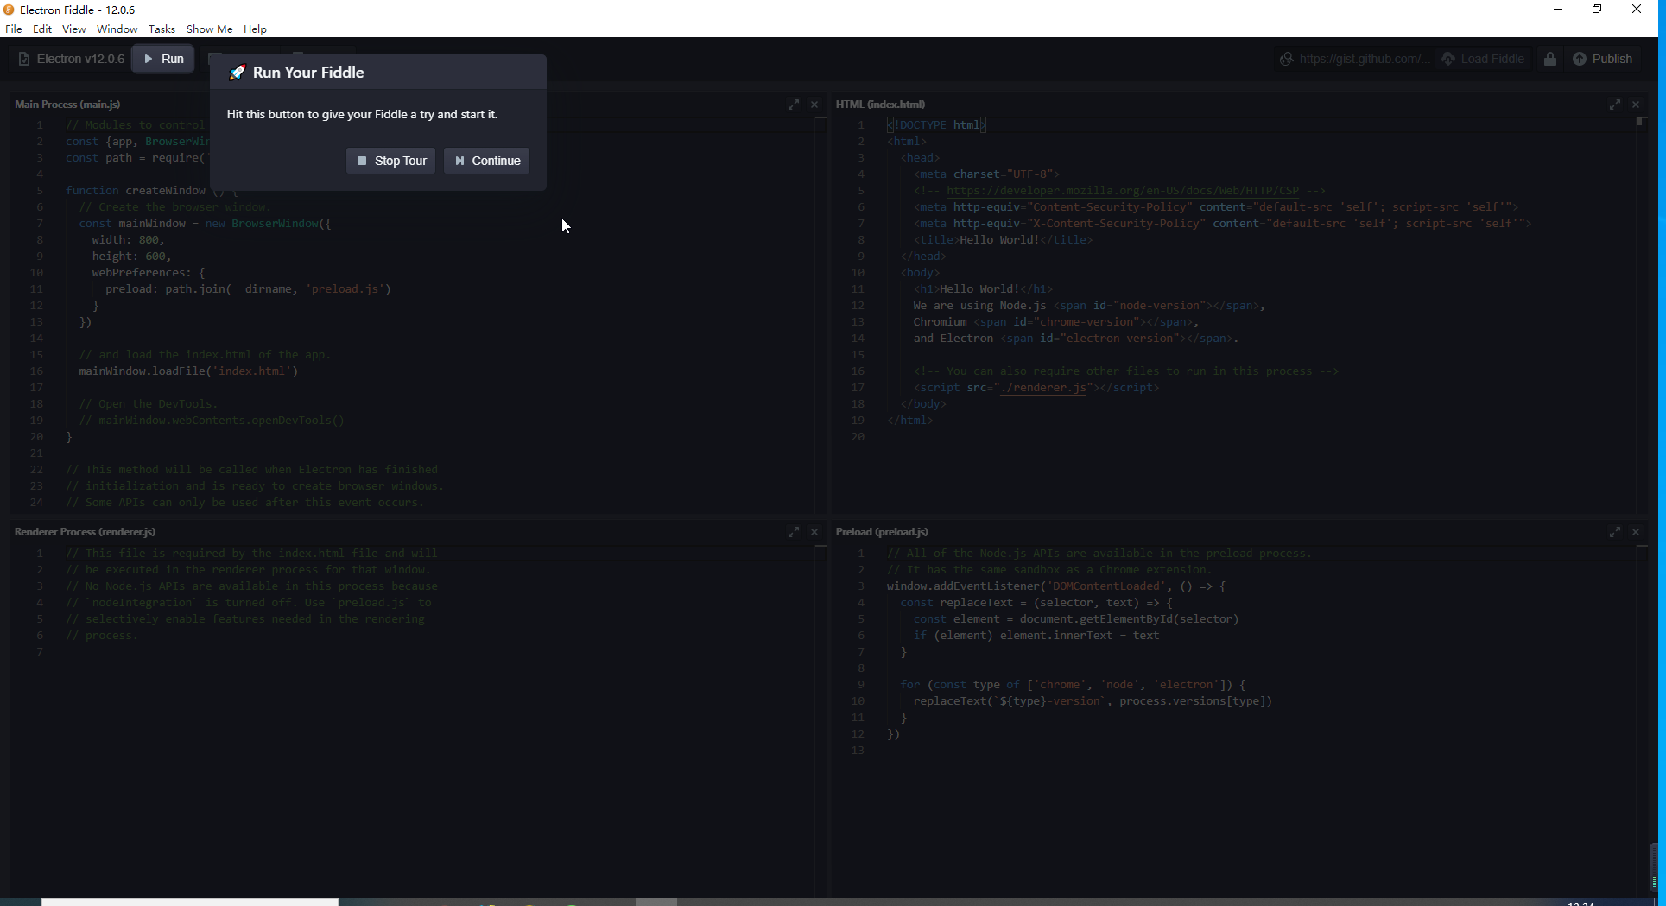Click 'Hit this button to give your Fiddle a try' text
The width and height of the screenshot is (1666, 906).
[x=362, y=114]
